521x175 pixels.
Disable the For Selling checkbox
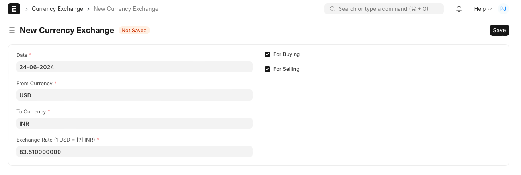[267, 69]
